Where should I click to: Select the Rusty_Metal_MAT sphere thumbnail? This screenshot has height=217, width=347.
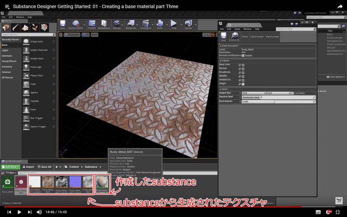point(102,182)
